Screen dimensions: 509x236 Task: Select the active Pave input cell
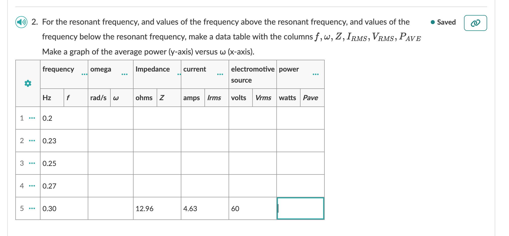click(300, 209)
